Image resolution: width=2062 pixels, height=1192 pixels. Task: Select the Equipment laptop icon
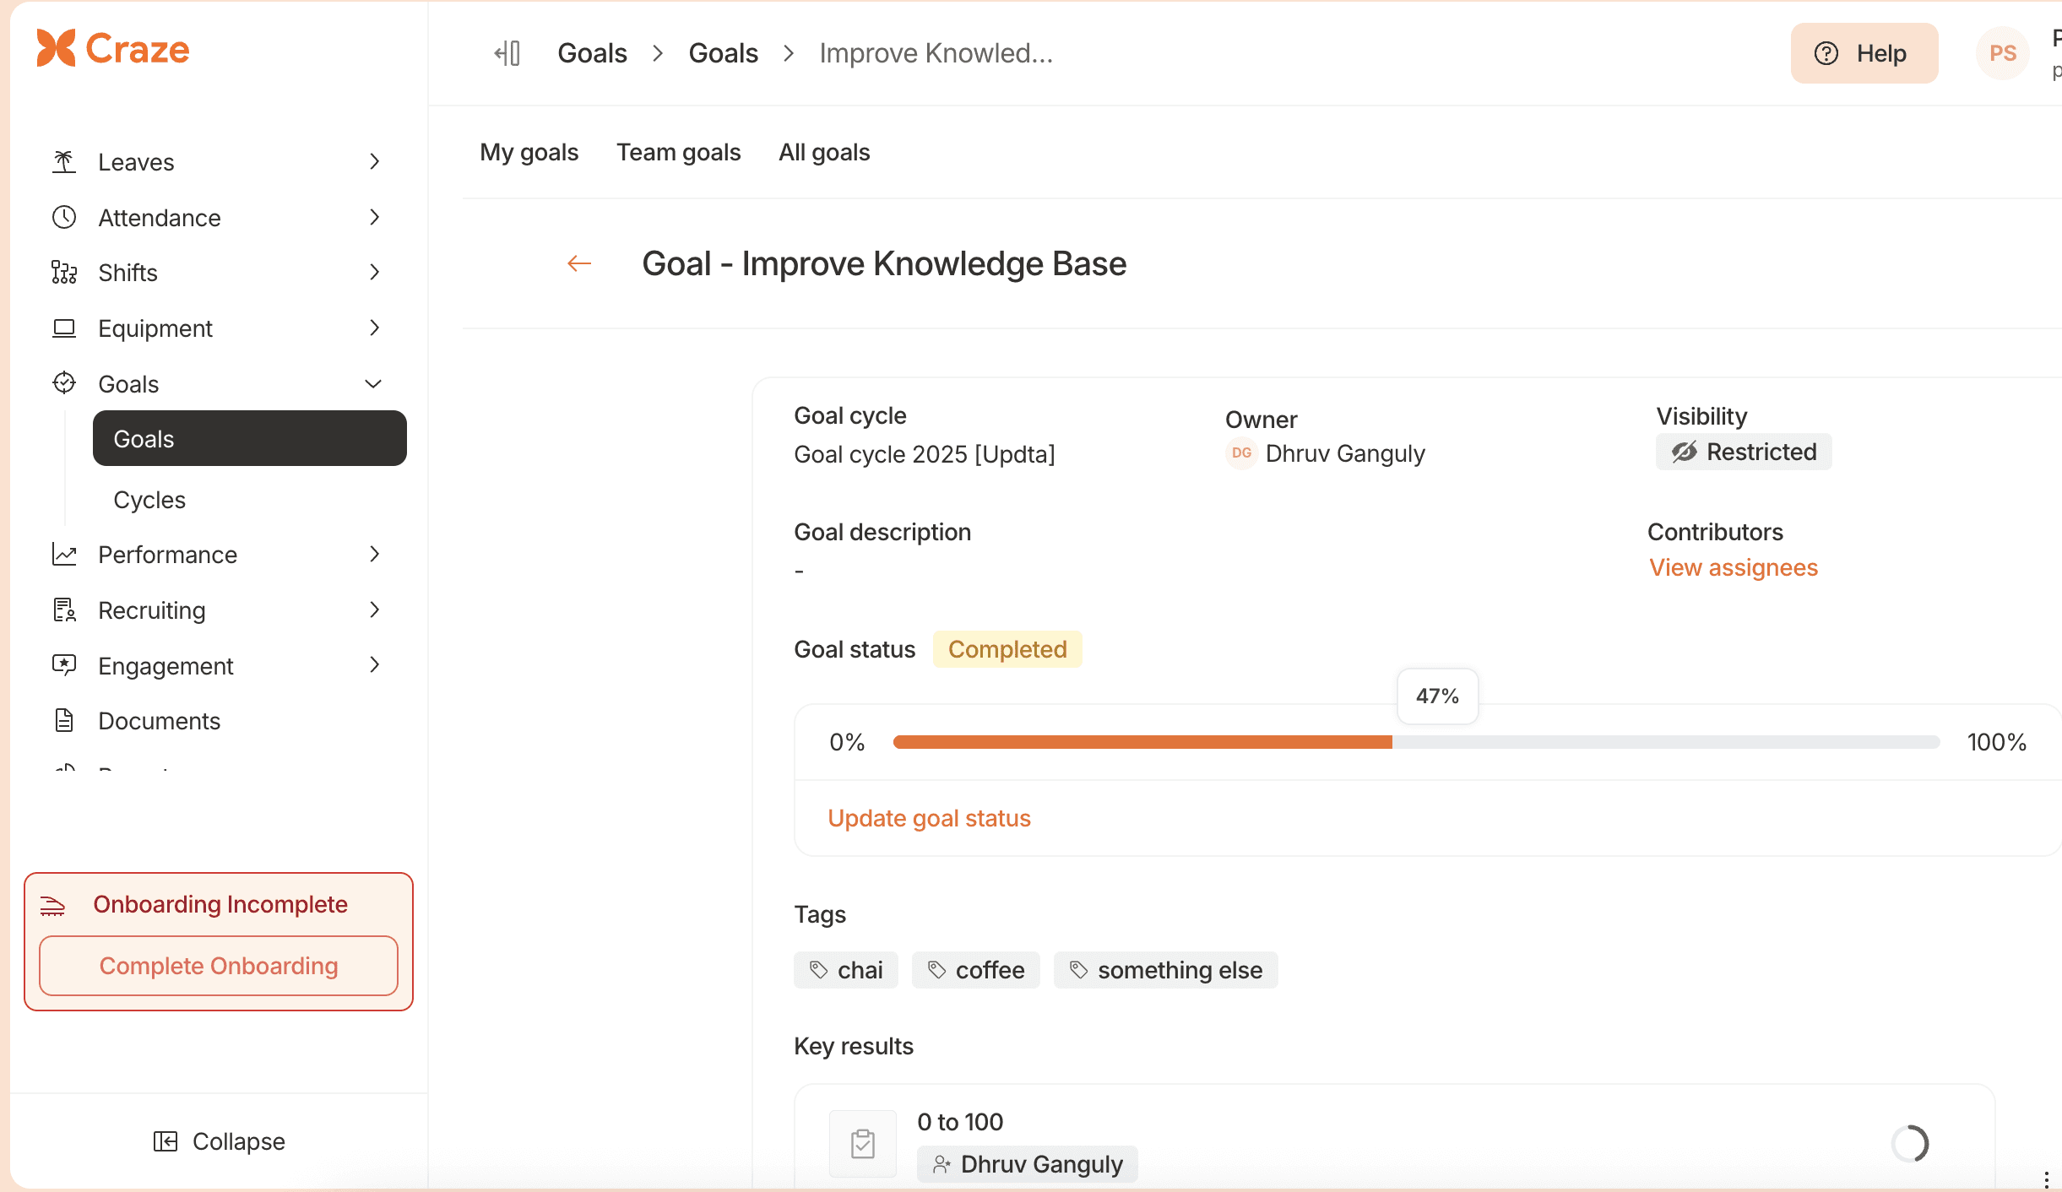click(x=63, y=328)
